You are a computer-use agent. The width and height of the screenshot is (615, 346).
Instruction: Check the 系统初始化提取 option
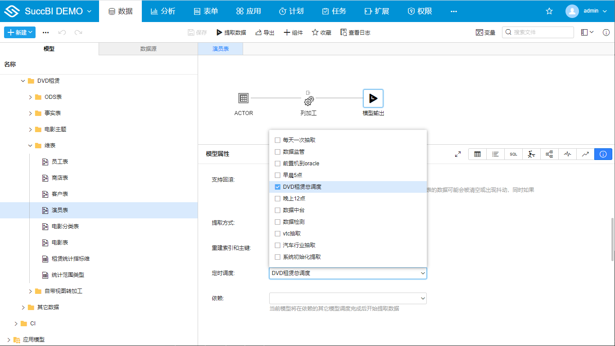point(277,257)
